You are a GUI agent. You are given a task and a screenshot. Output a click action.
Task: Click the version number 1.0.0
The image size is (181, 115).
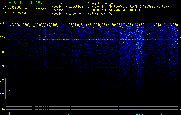point(39,3)
